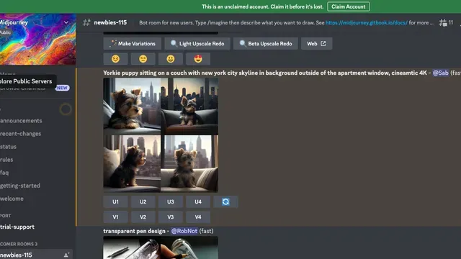Viewport: 461px width, 259px height.
Task: Expand the Midjourney server dropdown chevron
Action: 66,22
